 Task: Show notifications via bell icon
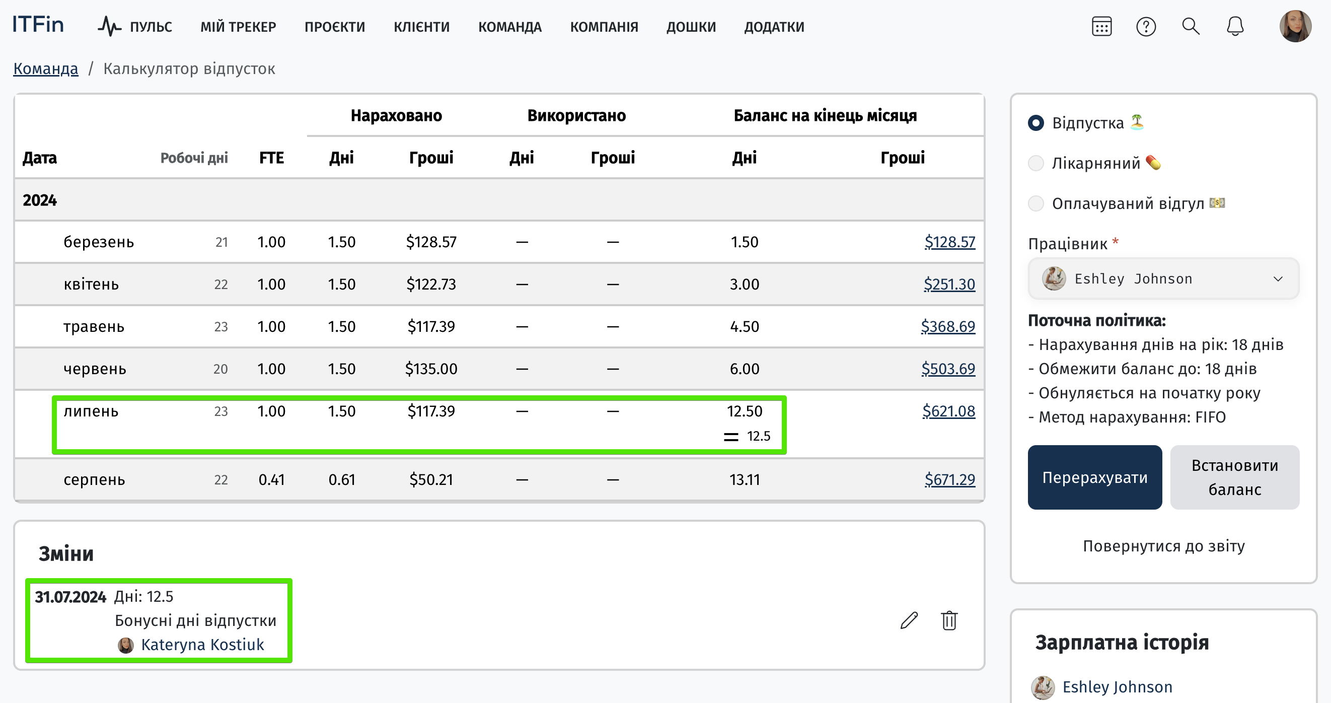pyautogui.click(x=1235, y=26)
